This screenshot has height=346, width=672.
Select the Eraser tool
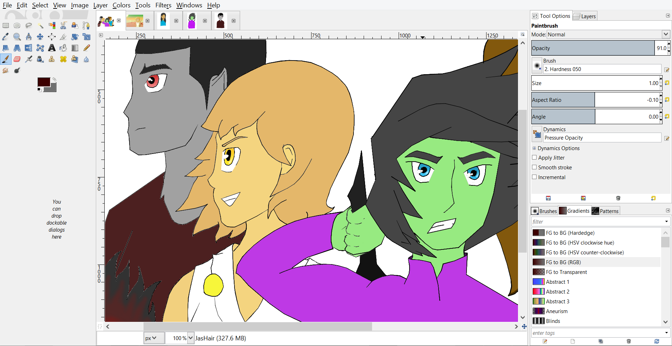pos(17,59)
